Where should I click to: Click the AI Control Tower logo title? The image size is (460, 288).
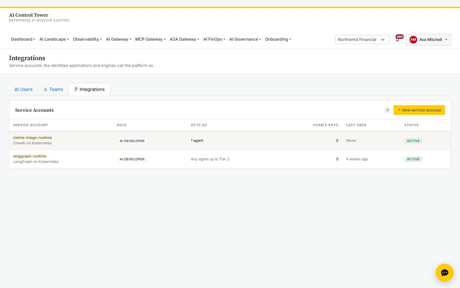click(28, 15)
